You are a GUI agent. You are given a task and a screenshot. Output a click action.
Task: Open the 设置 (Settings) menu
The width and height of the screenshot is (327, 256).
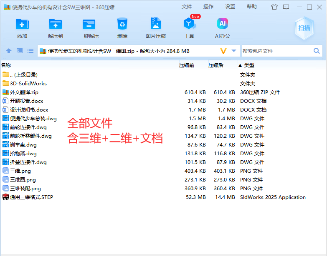point(230,7)
